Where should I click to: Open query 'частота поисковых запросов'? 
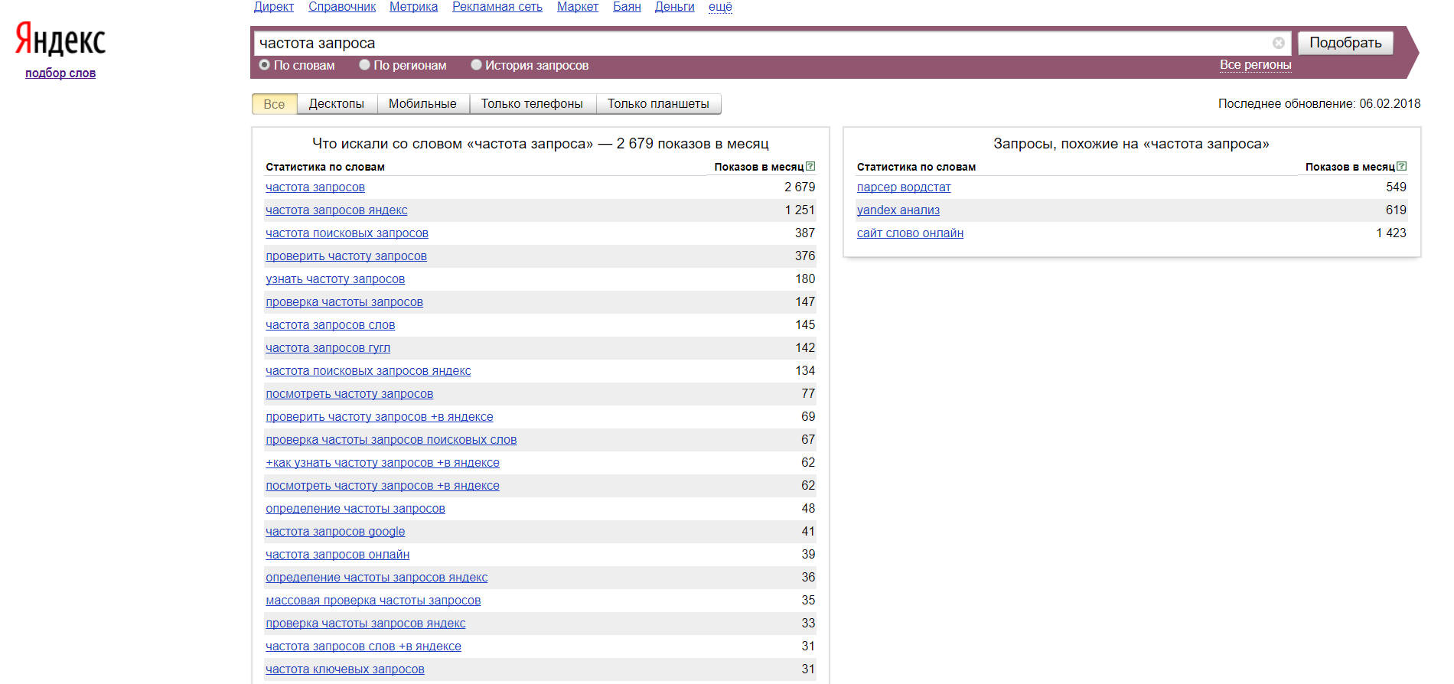tap(347, 233)
